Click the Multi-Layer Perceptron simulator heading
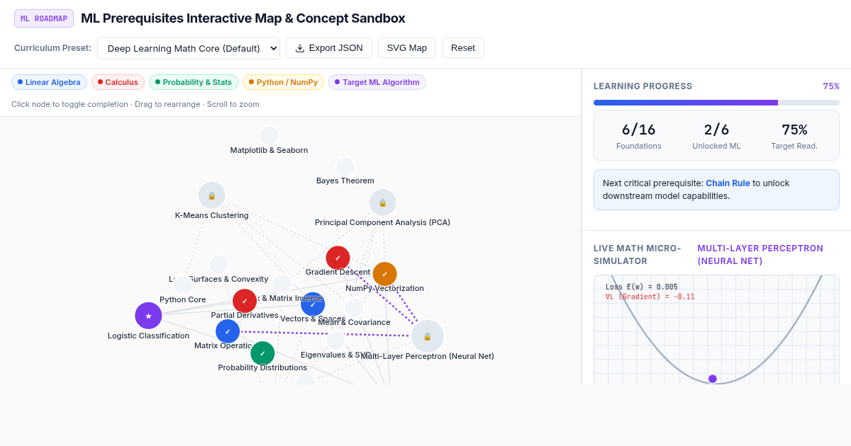 click(x=760, y=254)
